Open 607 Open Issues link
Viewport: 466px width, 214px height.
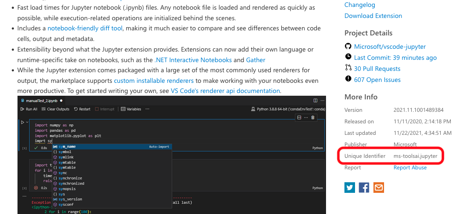[377, 80]
